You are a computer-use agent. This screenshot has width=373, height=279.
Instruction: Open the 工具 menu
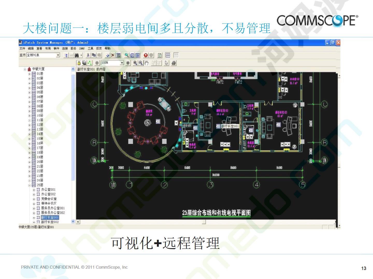pos(90,49)
